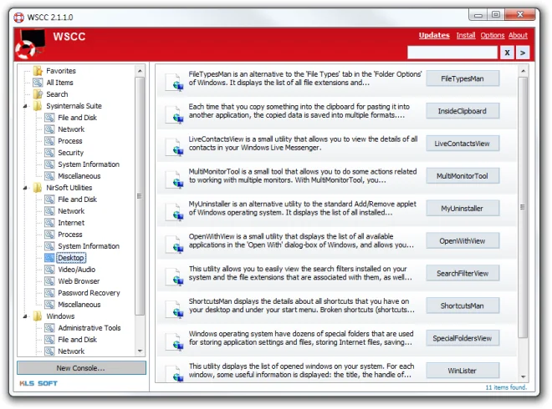Screen dimensions: 552x409
Task: Collapse the Sysinternals Suite tree node
Action: click(x=25, y=106)
